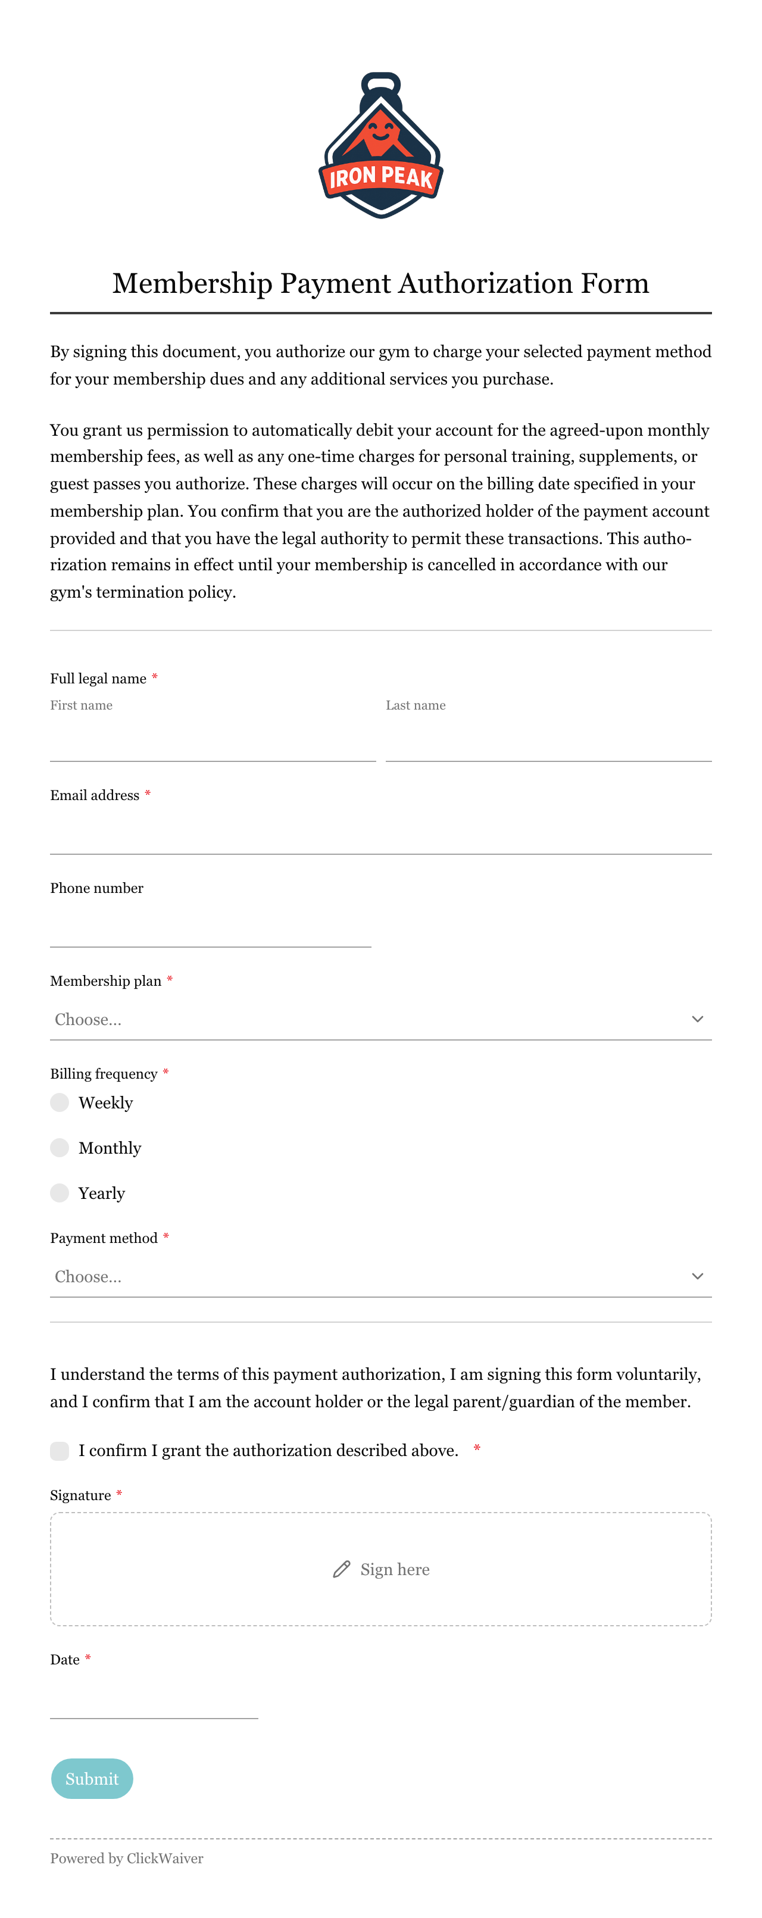Click the Date input field
Viewport: 762px width, 1918px height.
(x=154, y=1698)
